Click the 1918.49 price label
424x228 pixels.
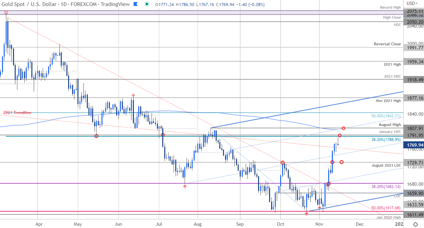(x=413, y=79)
